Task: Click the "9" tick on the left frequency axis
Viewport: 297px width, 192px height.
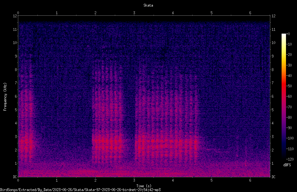Action: click(16, 56)
